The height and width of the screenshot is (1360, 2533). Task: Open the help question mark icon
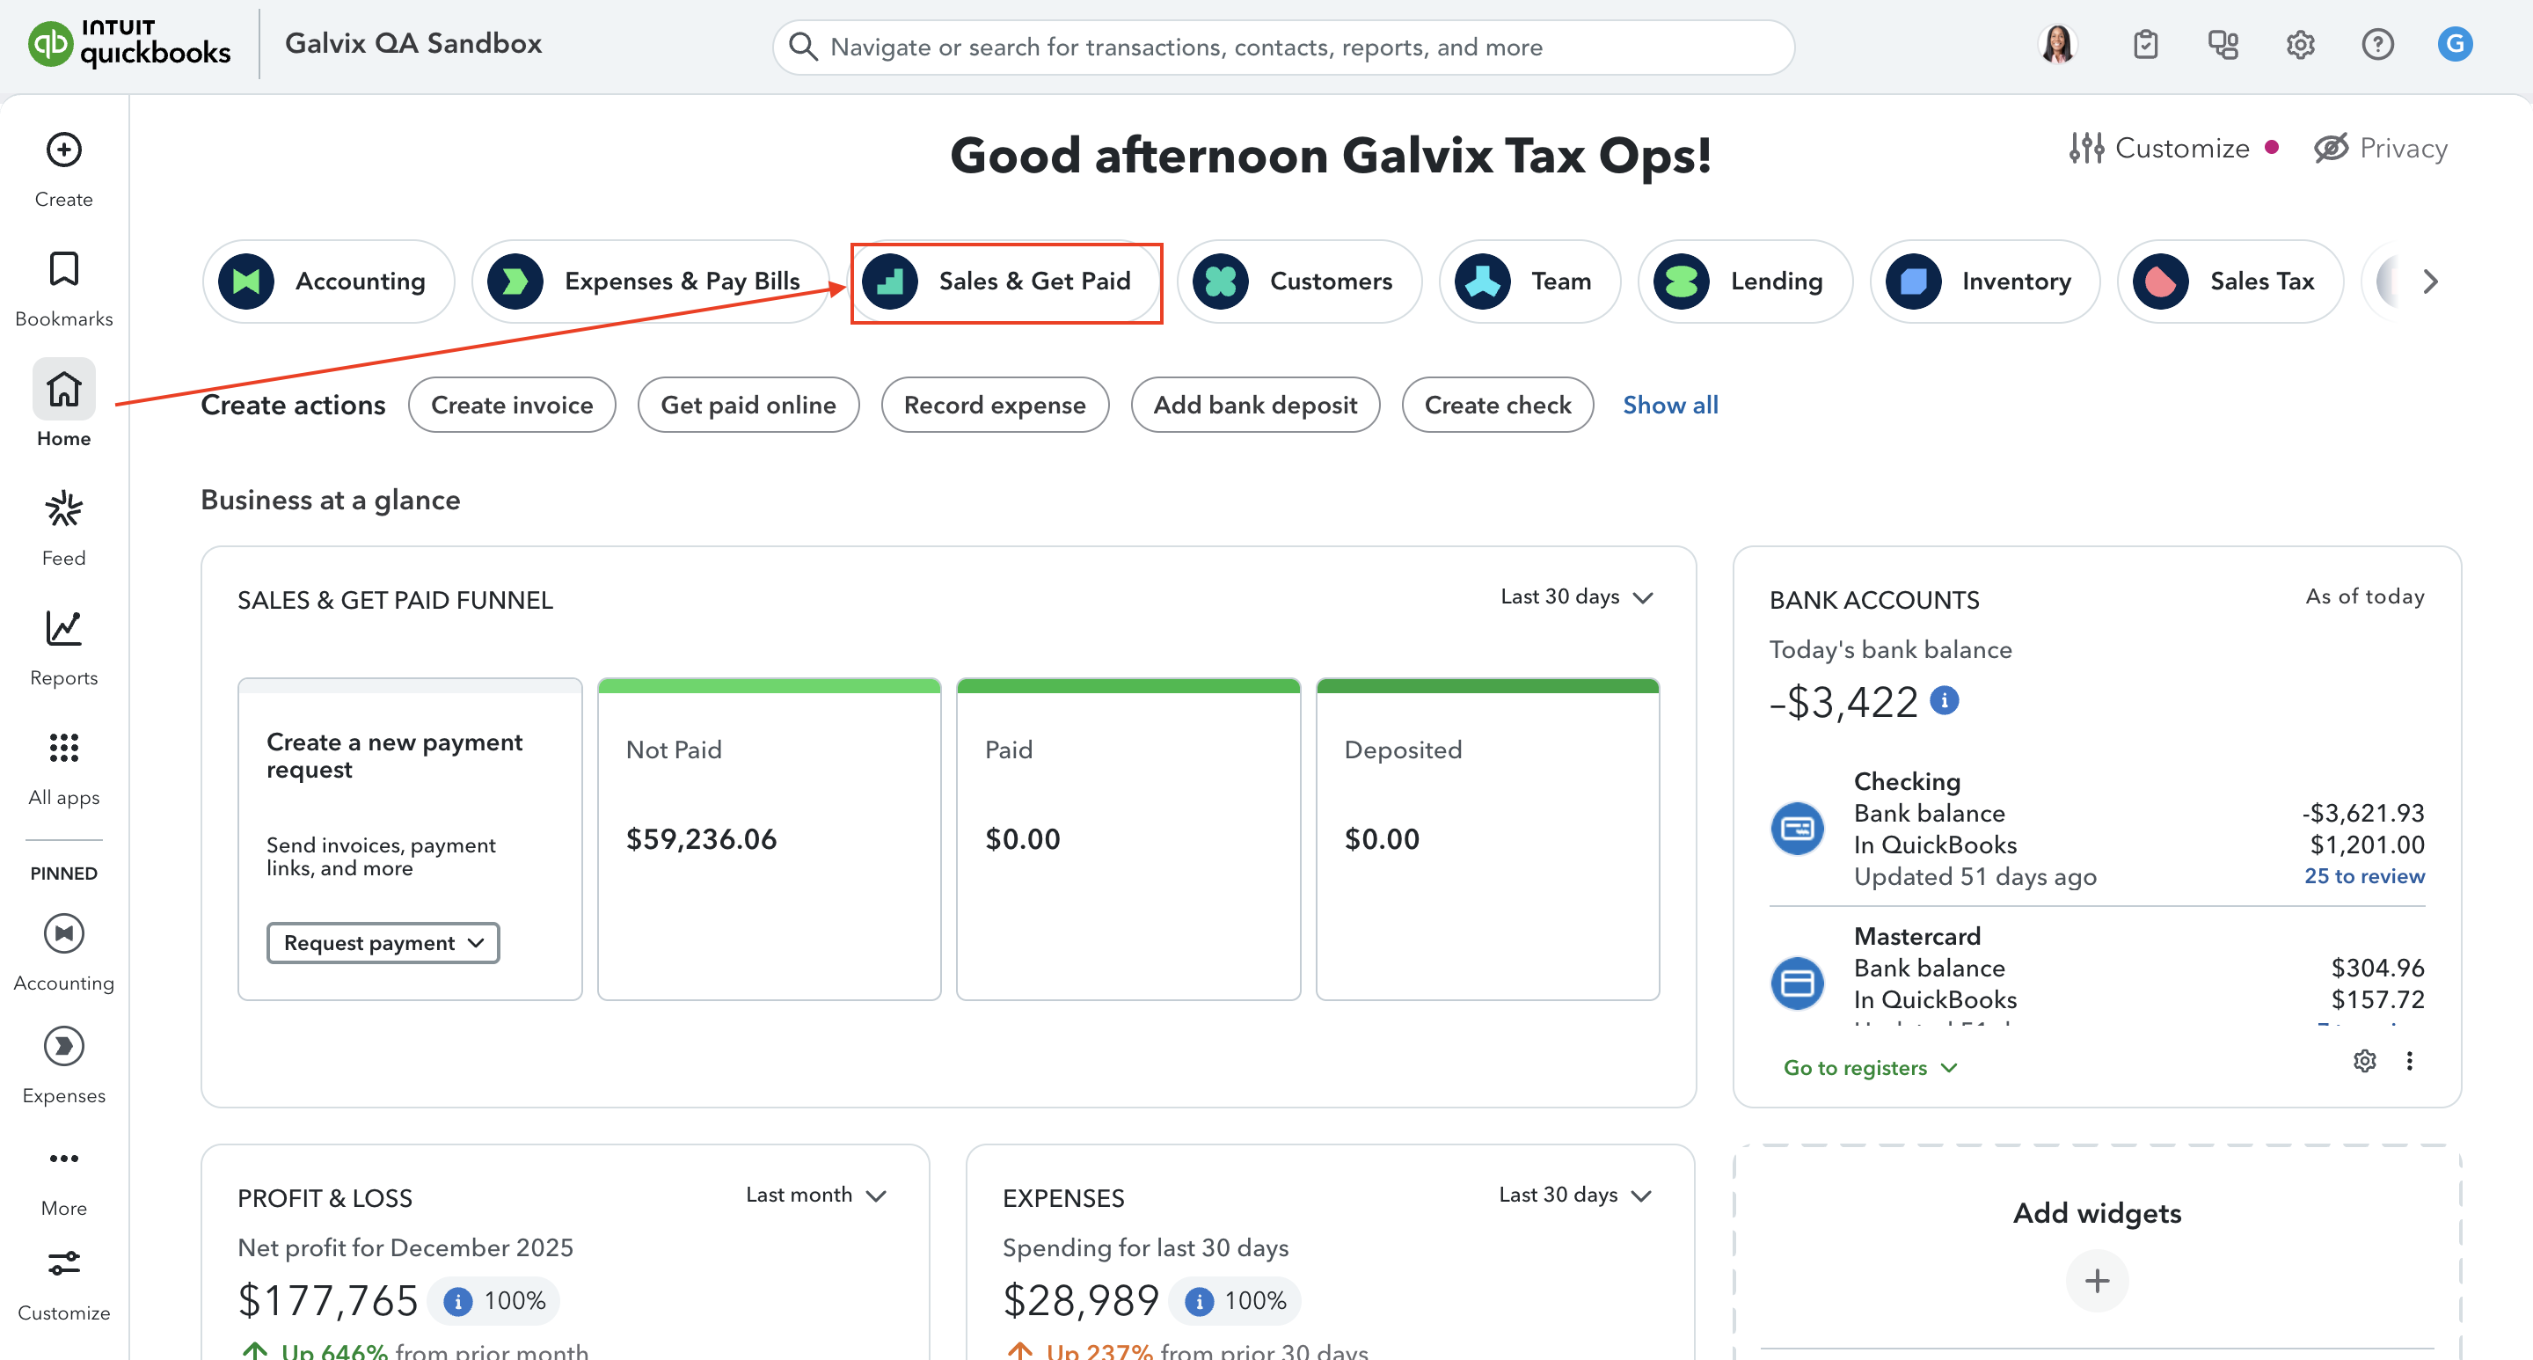2376,44
